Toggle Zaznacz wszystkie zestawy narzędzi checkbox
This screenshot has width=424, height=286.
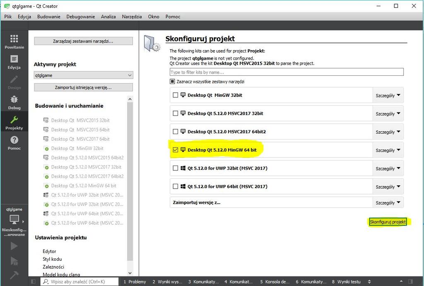[172, 82]
